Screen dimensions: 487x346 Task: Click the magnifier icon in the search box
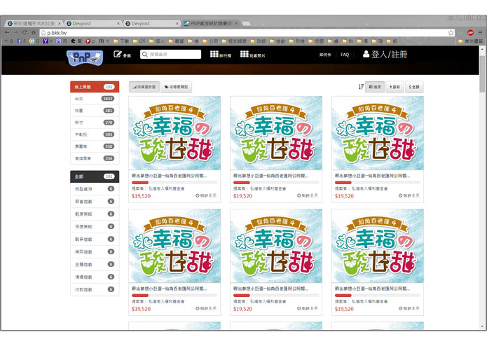(145, 55)
